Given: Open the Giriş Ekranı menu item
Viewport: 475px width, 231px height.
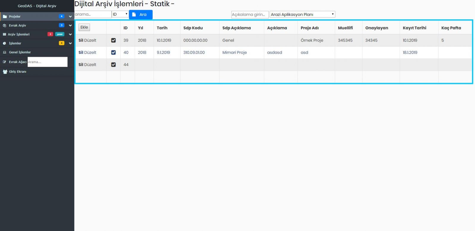Looking at the screenshot, I should [x=18, y=71].
